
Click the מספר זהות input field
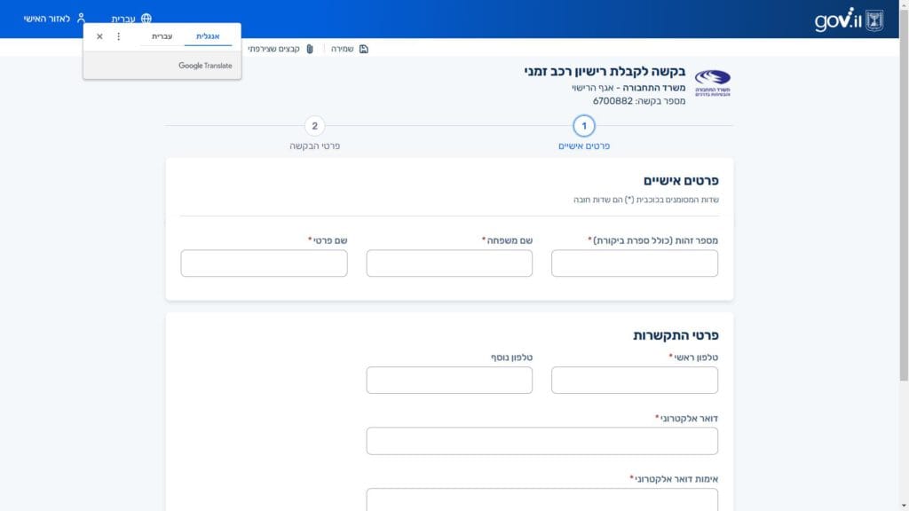(634, 263)
